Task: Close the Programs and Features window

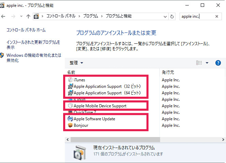Action: pyautogui.click(x=218, y=5)
